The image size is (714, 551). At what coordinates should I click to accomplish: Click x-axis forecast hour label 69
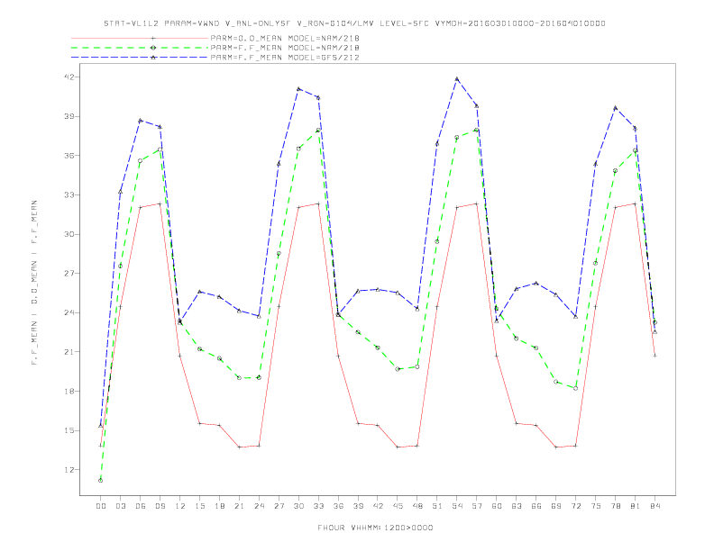click(556, 506)
